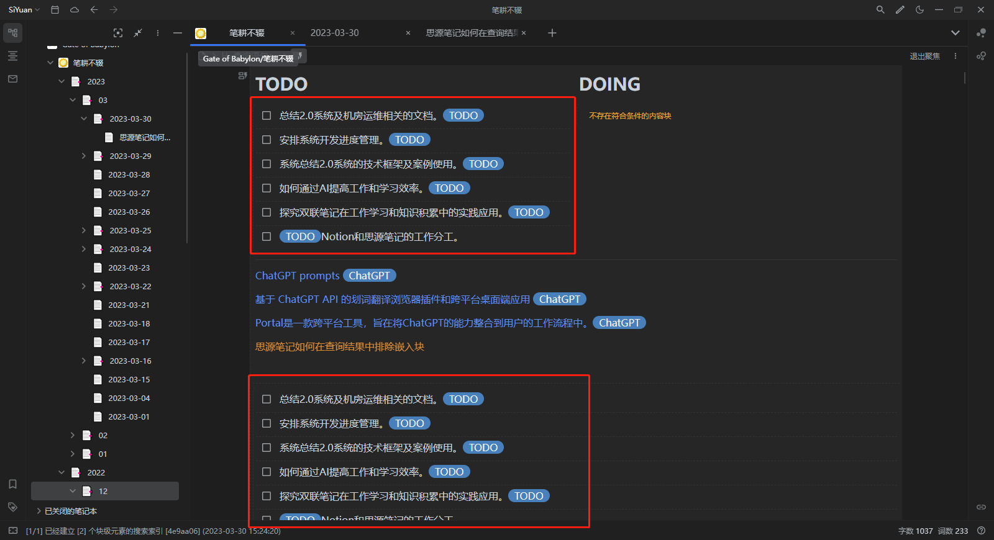Click 退出聚焦 to exit focus

pos(925,56)
